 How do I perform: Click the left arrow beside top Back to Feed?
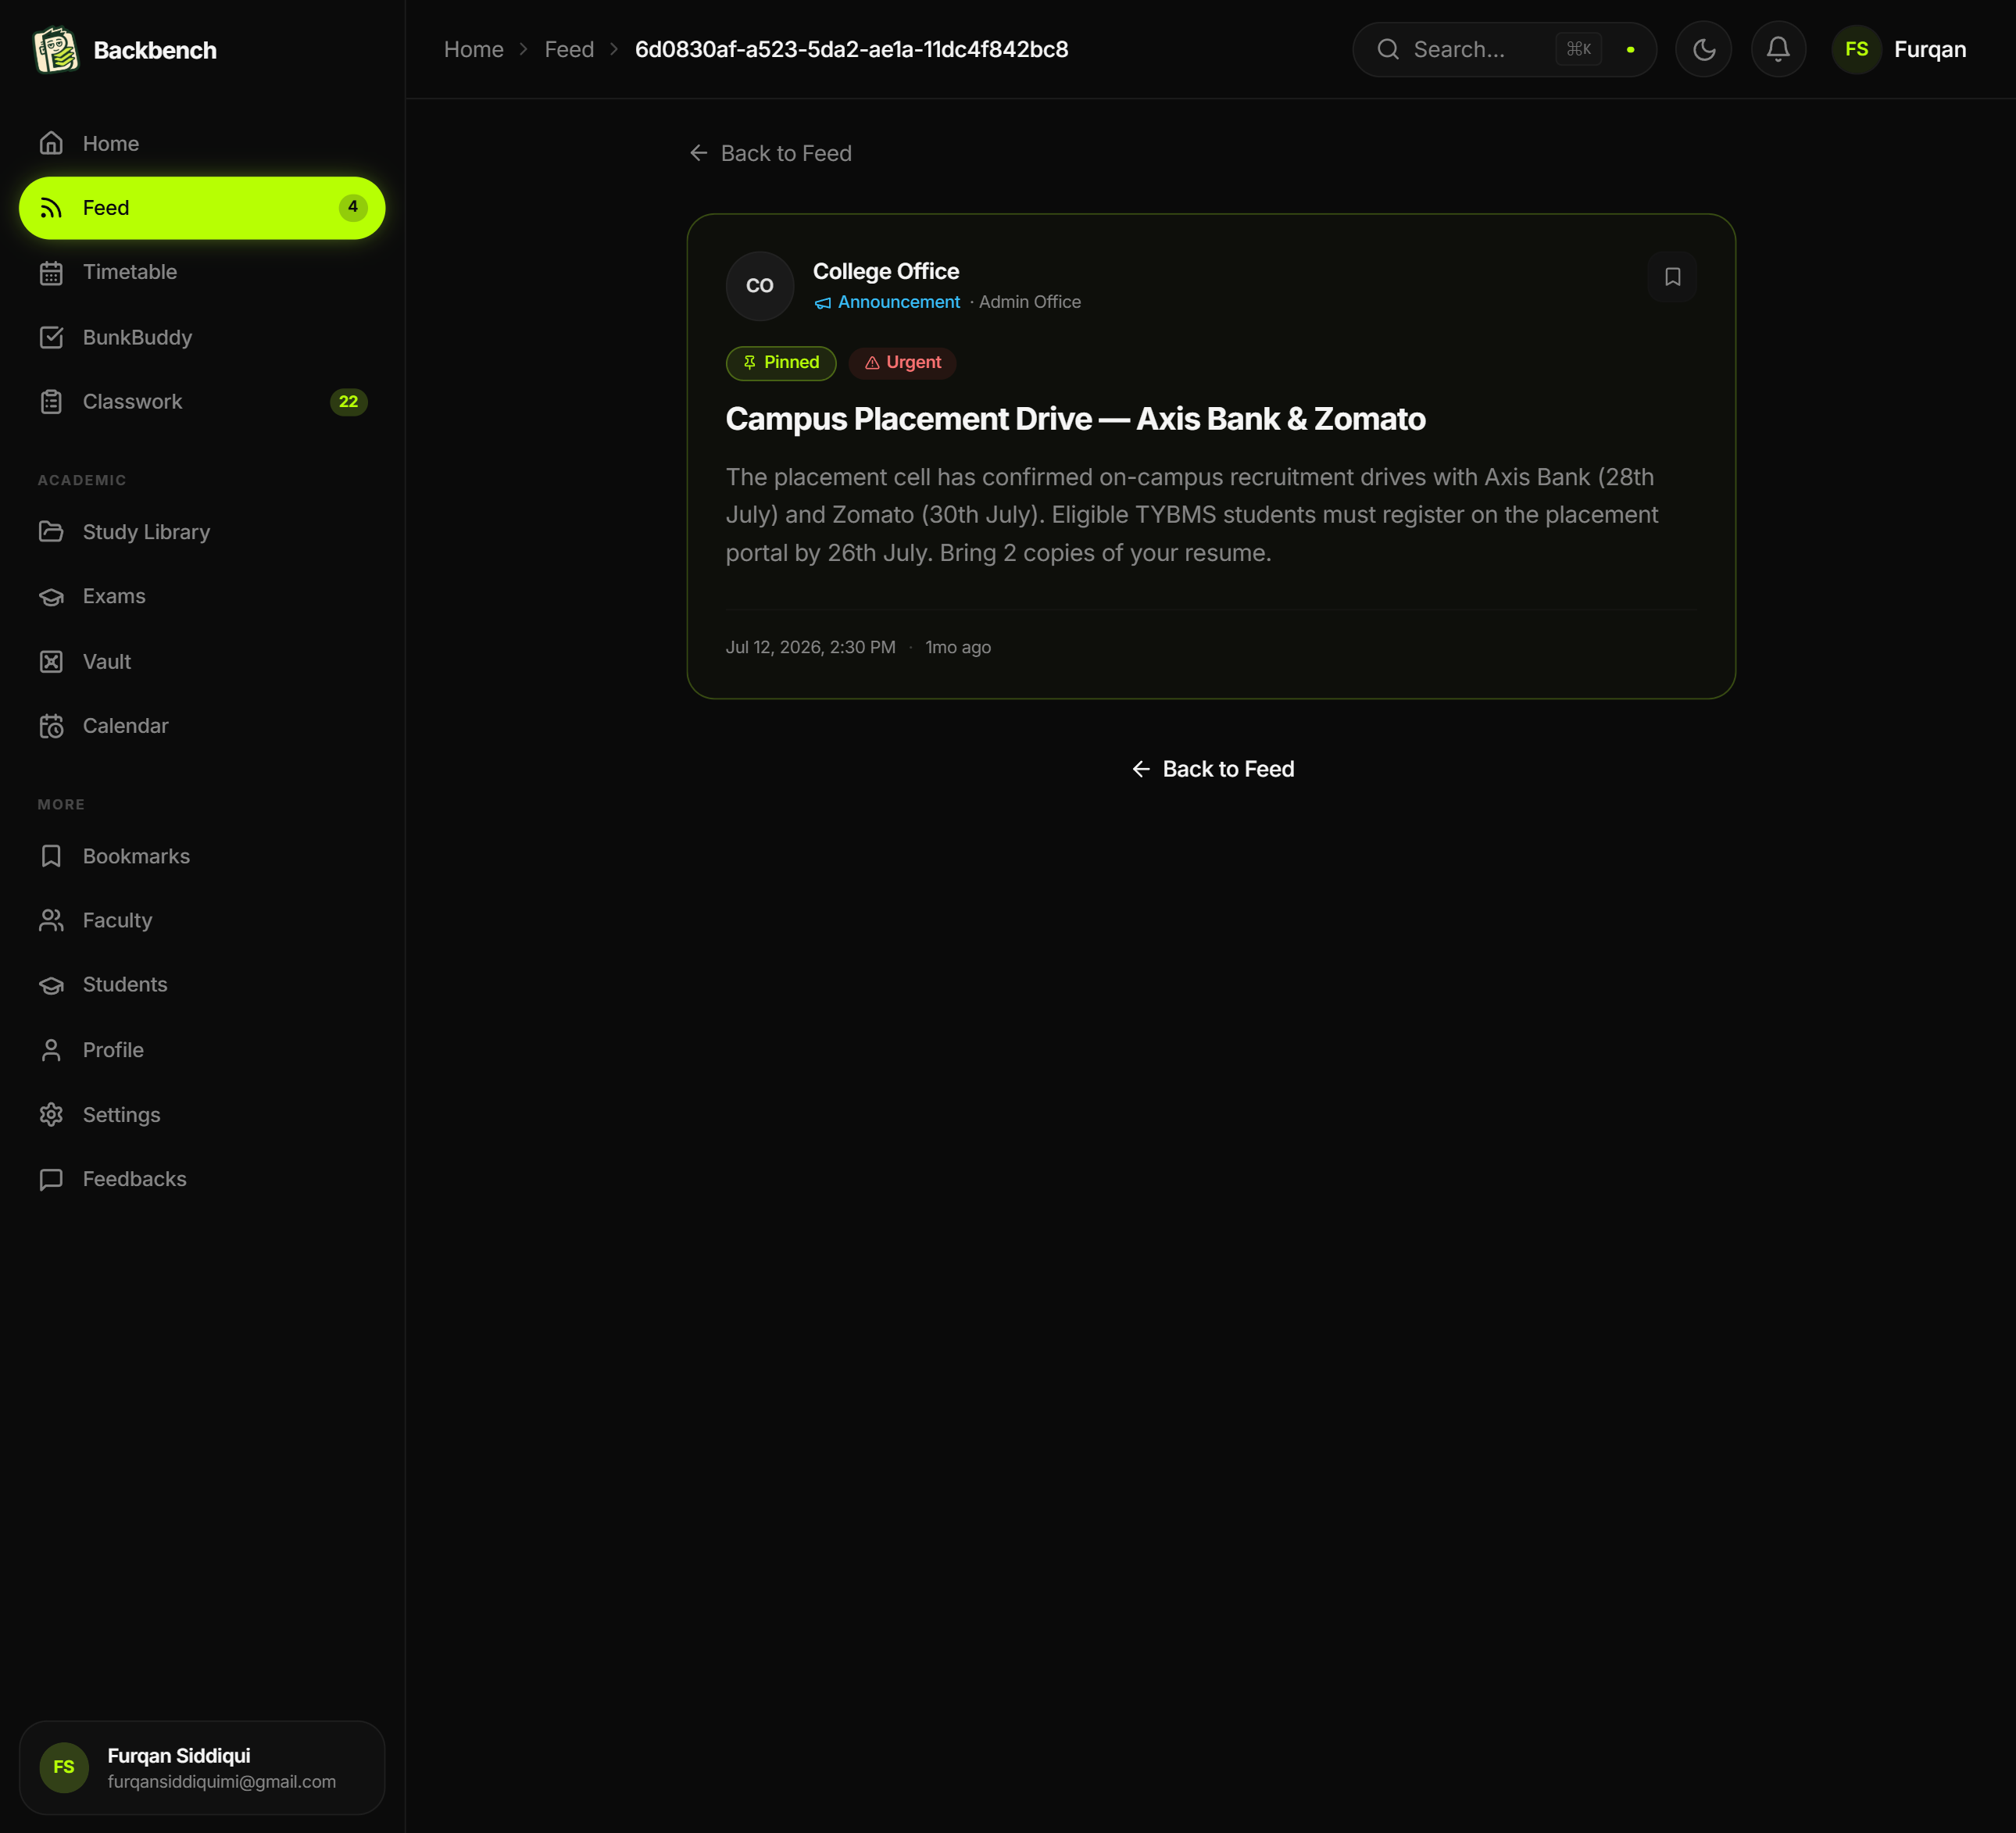pos(699,153)
